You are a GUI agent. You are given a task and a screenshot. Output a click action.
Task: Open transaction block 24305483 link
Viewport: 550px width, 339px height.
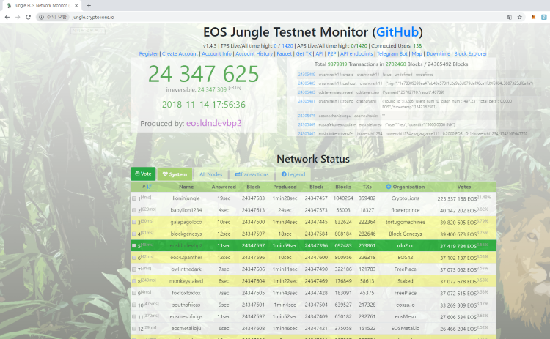(307, 92)
